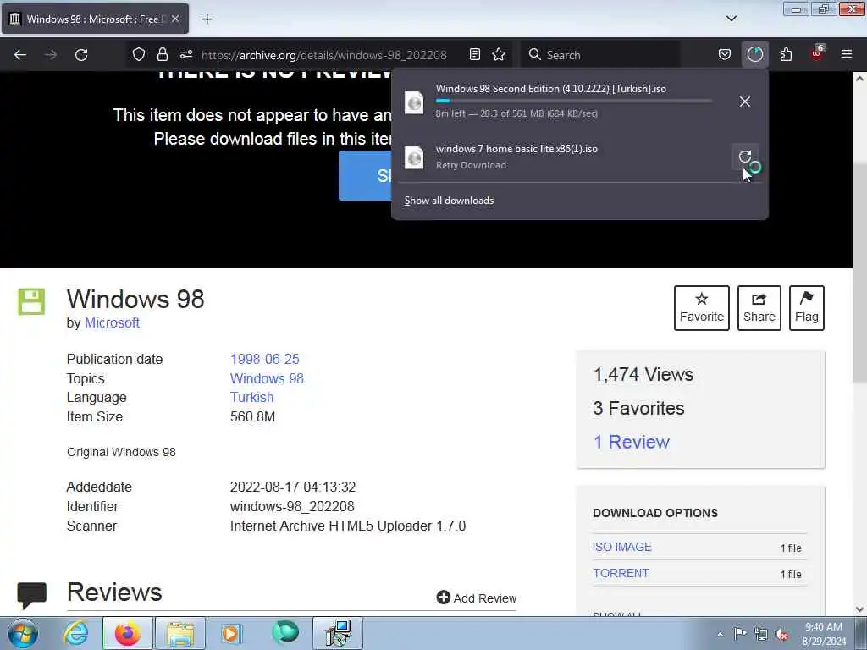
Task: Click the site security padlock icon
Action: (162, 54)
